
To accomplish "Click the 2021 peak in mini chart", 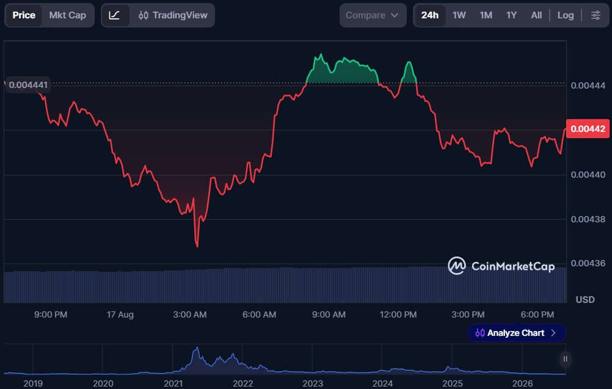I will (197, 348).
